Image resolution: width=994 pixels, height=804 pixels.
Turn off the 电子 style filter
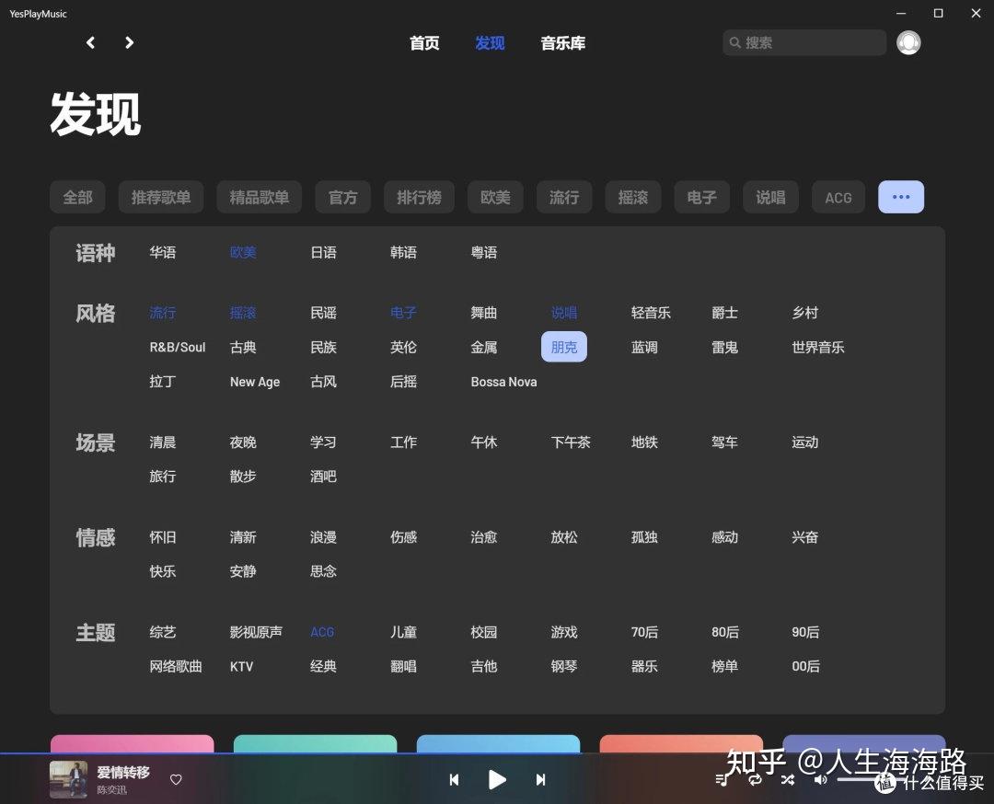click(x=403, y=313)
